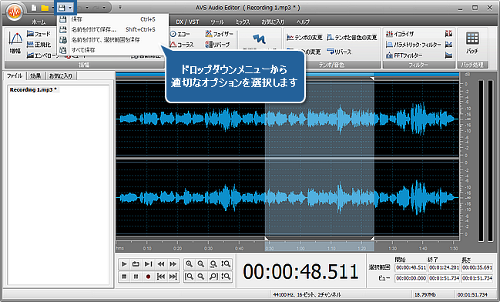Pause playback with the Pause button
This screenshot has height=302, width=500.
coord(136,277)
